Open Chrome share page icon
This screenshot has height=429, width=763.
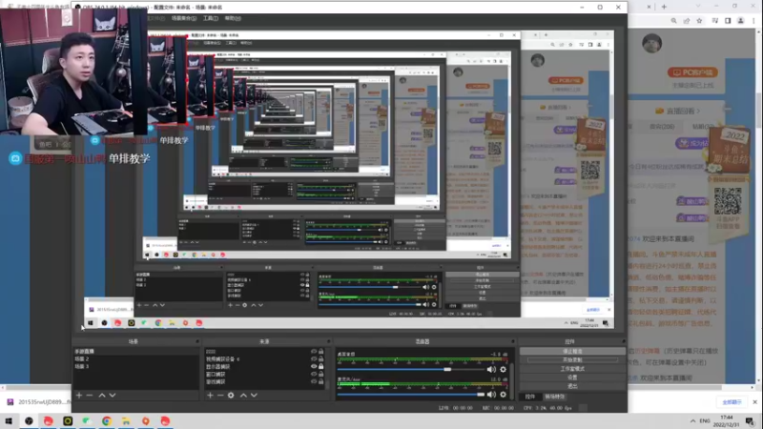pyautogui.click(x=687, y=21)
